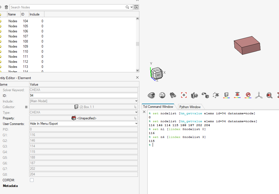Switch to the Python Window tab
The height and width of the screenshot is (194, 279).
(190, 107)
